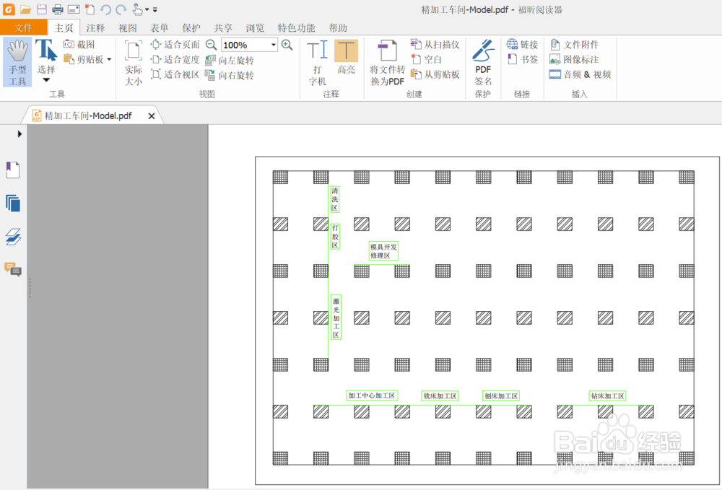Insert a Link (链接)
This screenshot has height=490, width=722.
click(x=522, y=45)
